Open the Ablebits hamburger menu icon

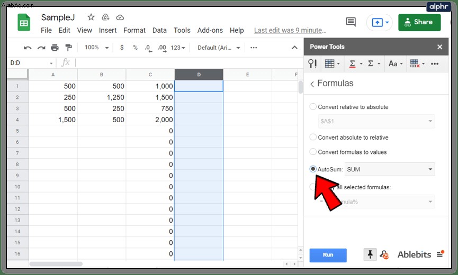[440, 254]
